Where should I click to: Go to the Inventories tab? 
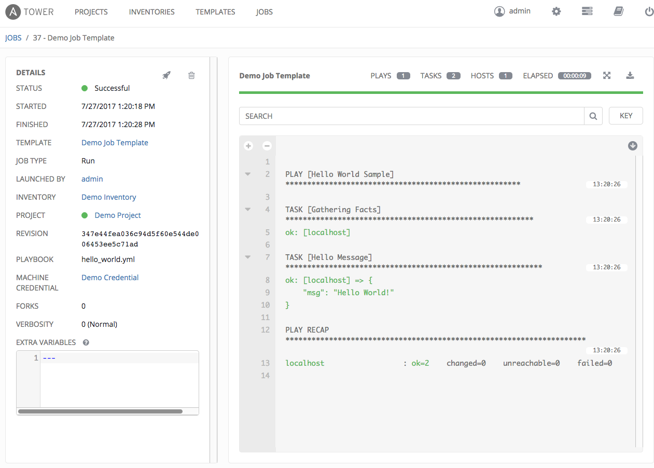tap(151, 11)
